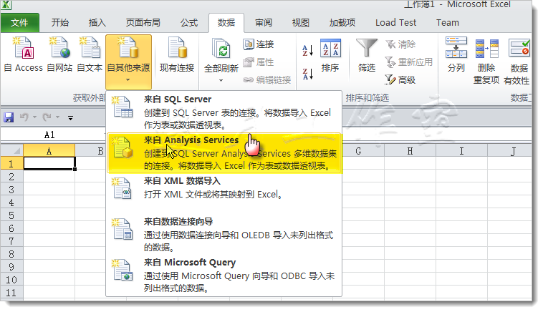Sort descending Z to A icon

tap(307, 74)
